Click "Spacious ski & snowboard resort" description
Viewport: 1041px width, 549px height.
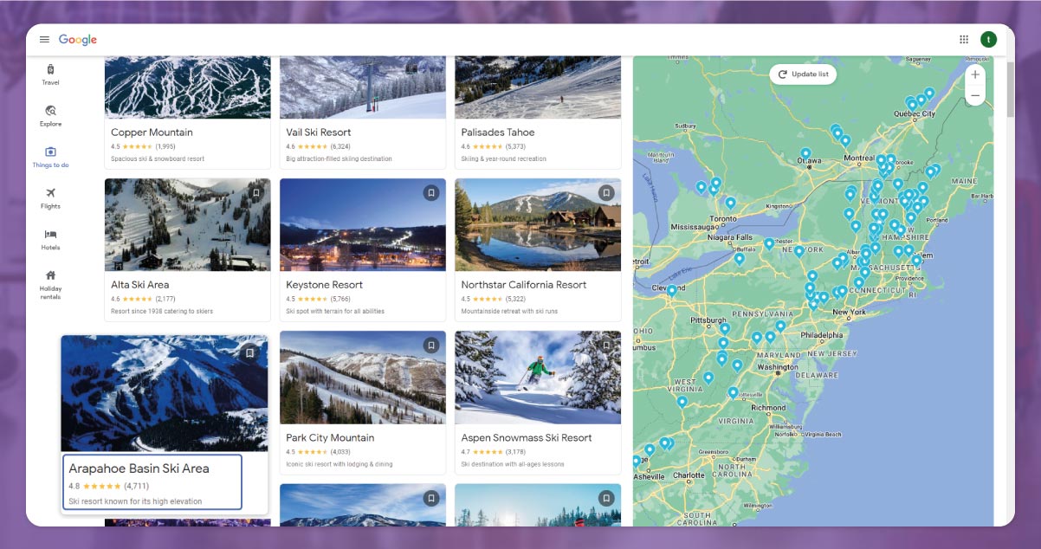pyautogui.click(x=158, y=159)
